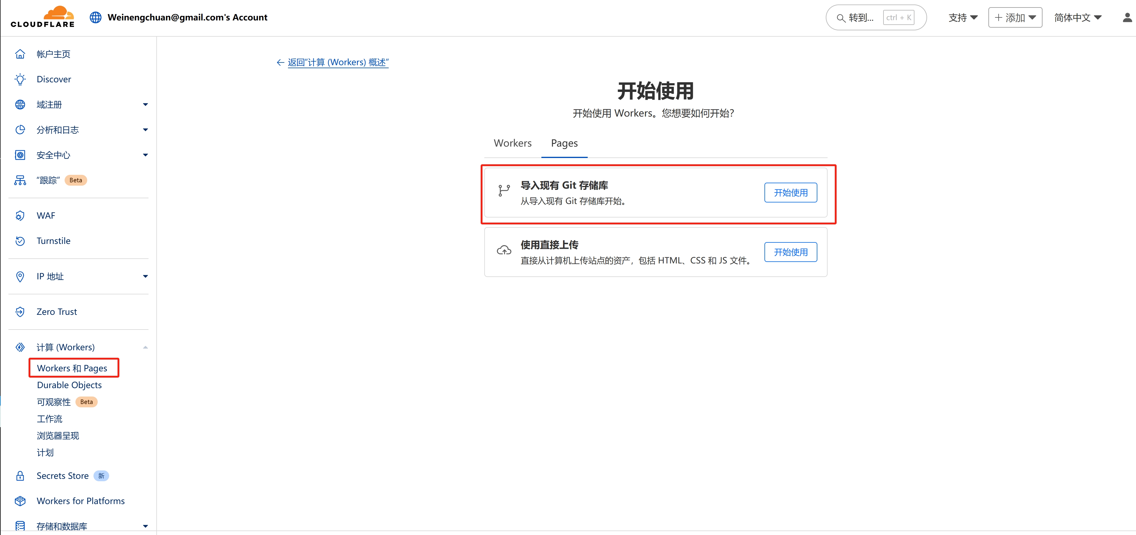
Task: Open the Discover link
Action: (54, 79)
